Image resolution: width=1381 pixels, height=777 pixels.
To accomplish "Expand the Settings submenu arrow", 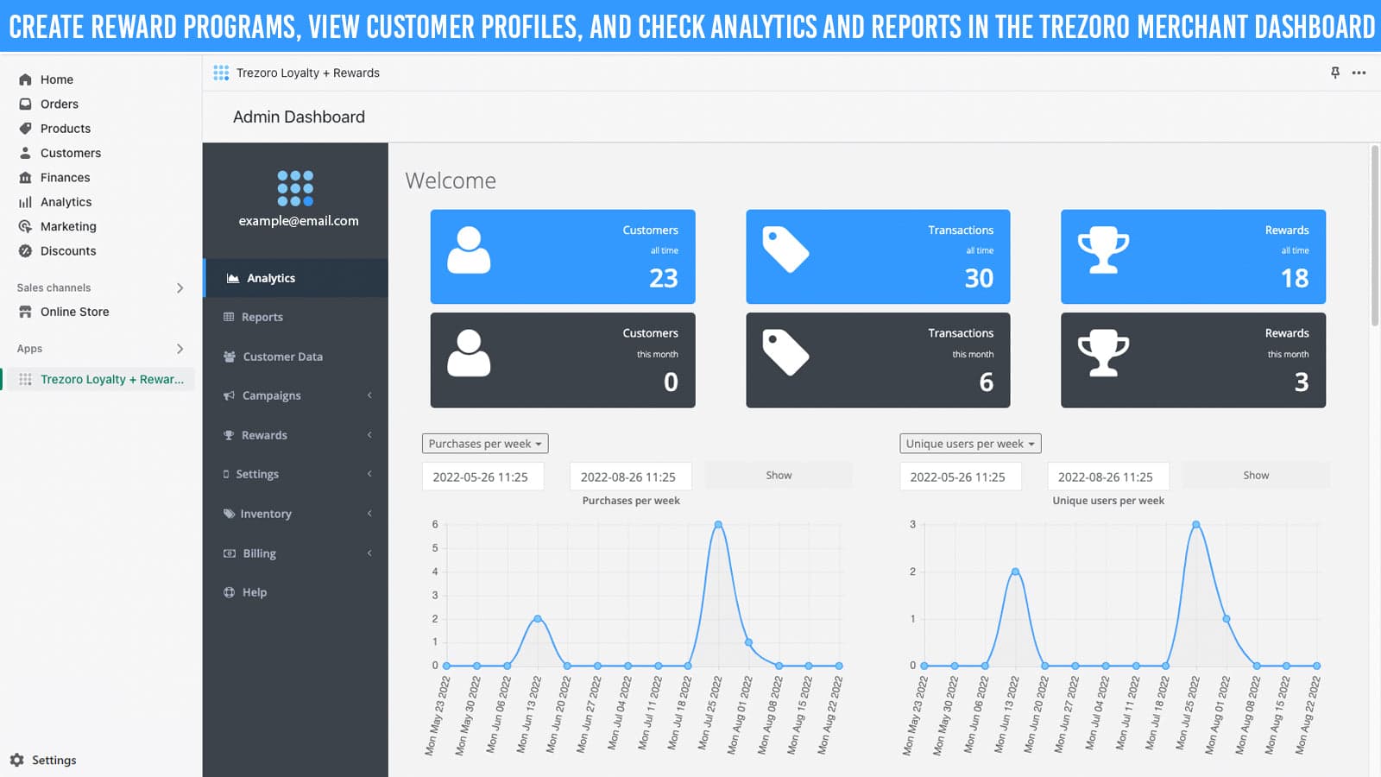I will tap(369, 474).
